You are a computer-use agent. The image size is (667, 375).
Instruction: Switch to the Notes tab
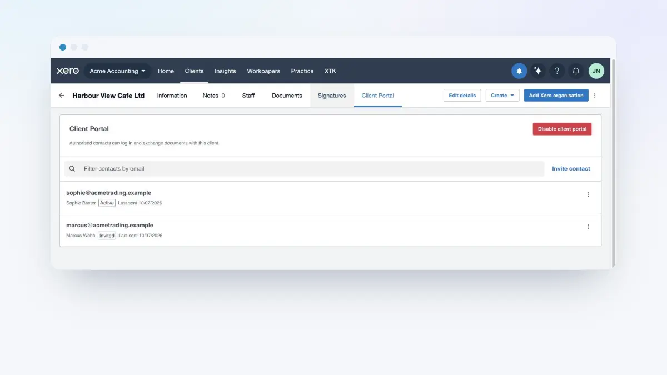213,96
